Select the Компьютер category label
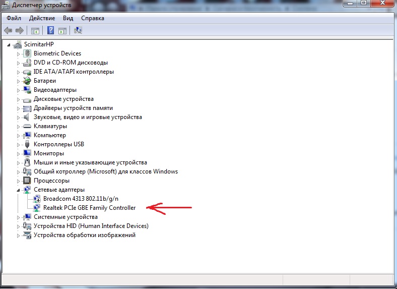The image size is (397, 289). point(49,135)
